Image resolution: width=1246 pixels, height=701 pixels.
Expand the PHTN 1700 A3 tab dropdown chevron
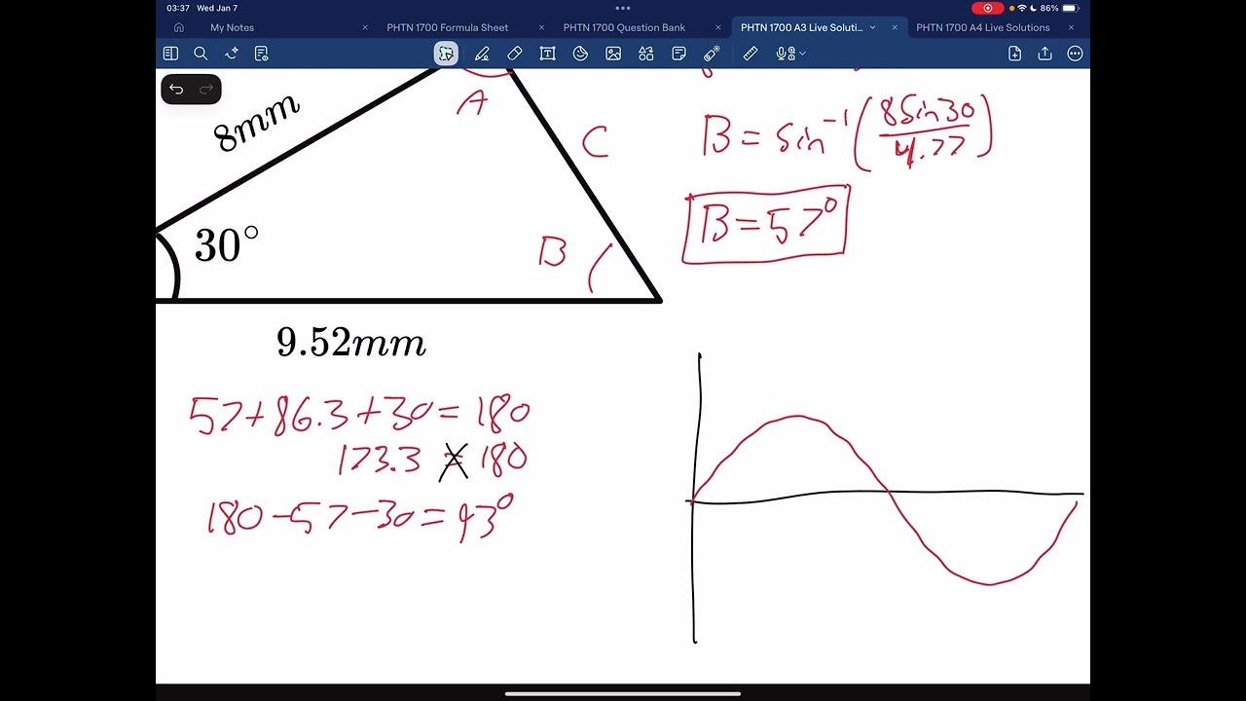point(872,27)
